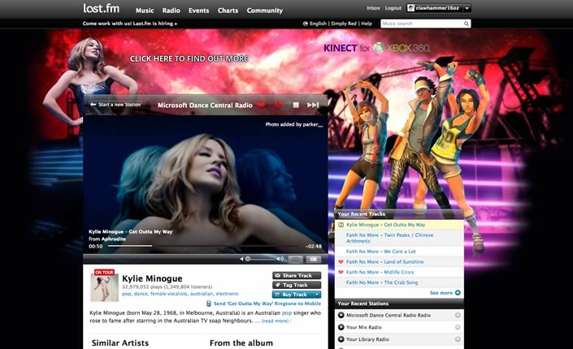Skip to the next radio track

pos(313,105)
